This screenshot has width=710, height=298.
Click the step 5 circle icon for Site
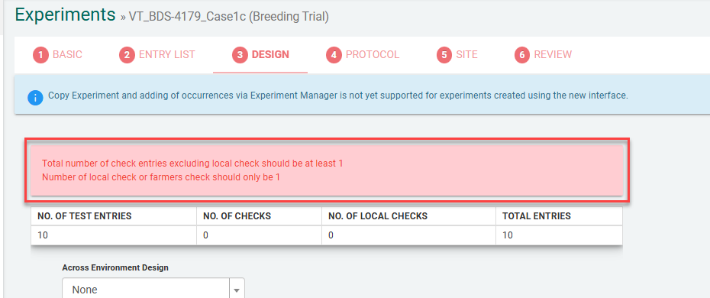coord(444,55)
